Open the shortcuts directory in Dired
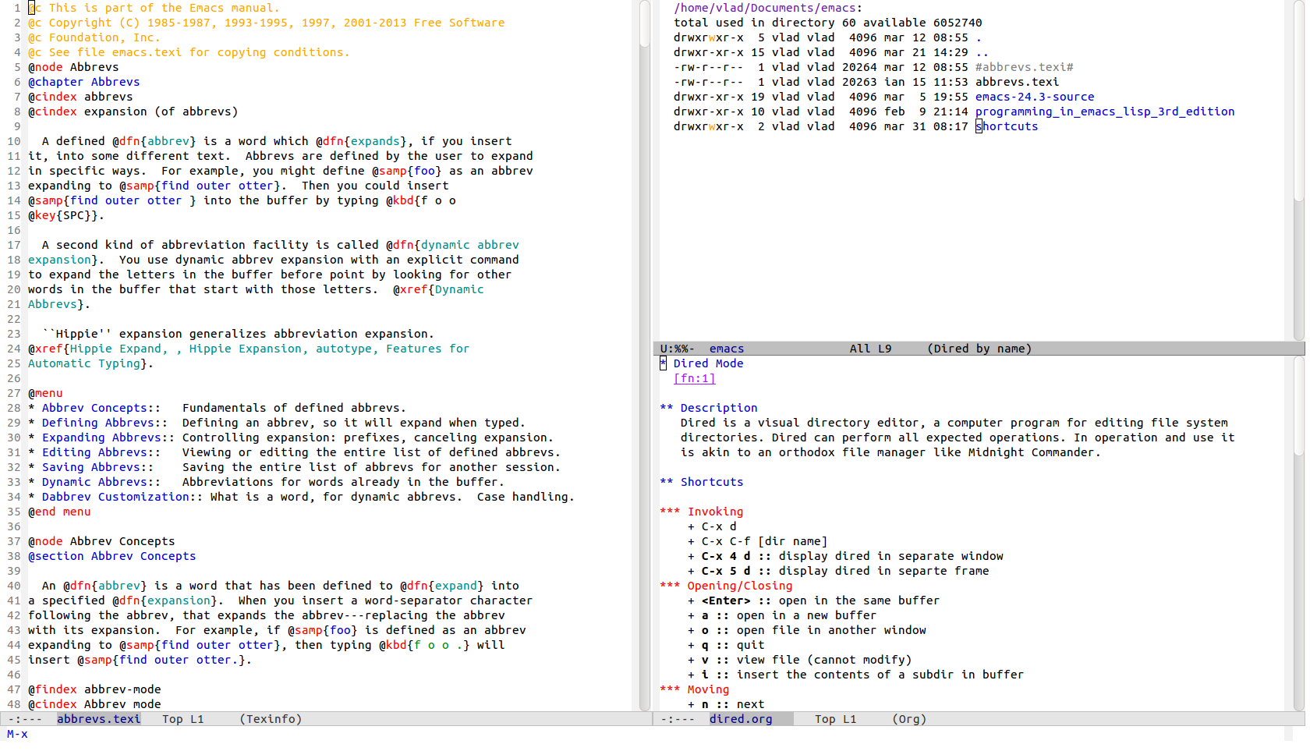Viewport: 1310px width, 751px height. (1007, 126)
